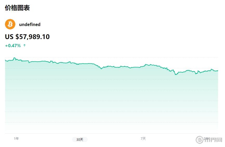Viewport: 225px width, 147px height.
Task: Click the top dashed gridline of chart
Action: click(112, 57)
